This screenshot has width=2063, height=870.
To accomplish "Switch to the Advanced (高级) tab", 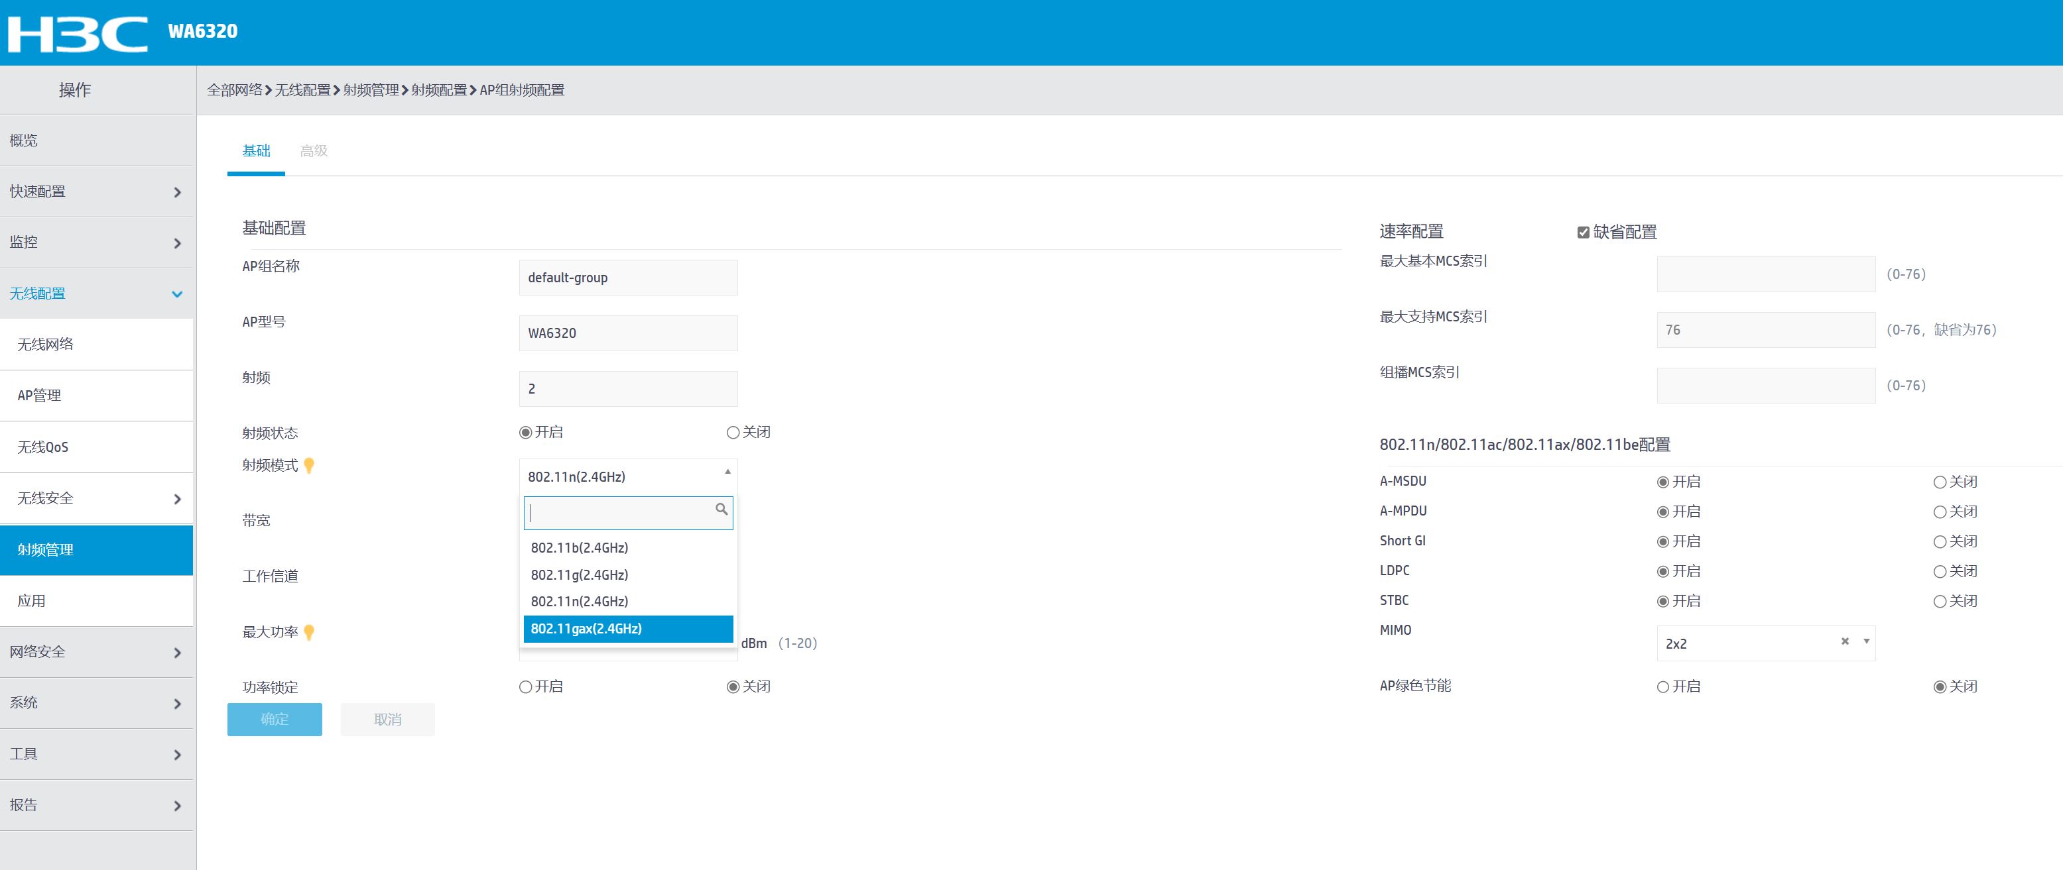I will [313, 151].
